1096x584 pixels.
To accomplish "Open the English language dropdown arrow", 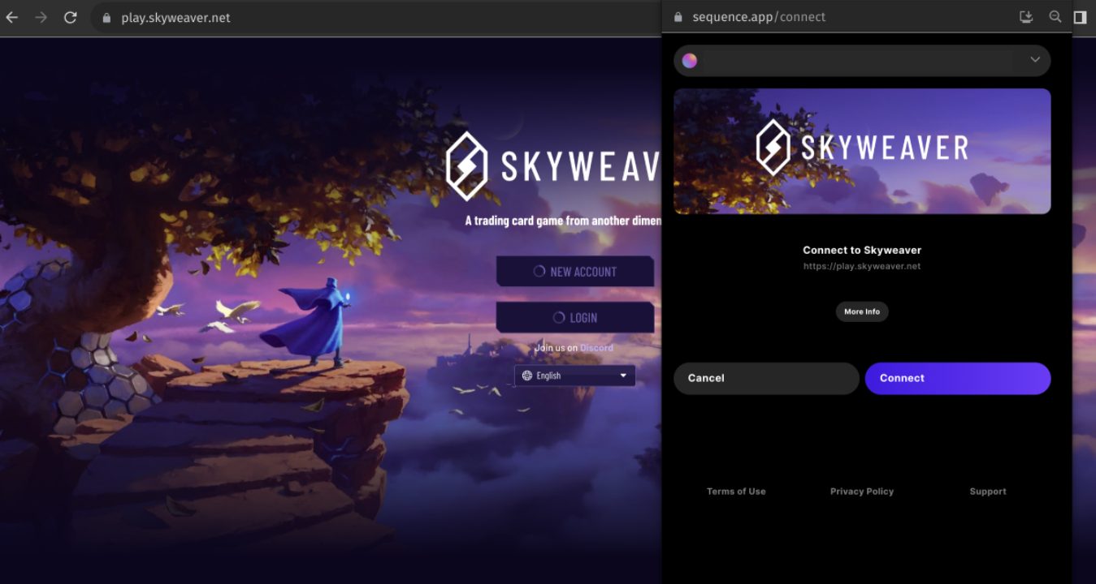I will pos(623,376).
